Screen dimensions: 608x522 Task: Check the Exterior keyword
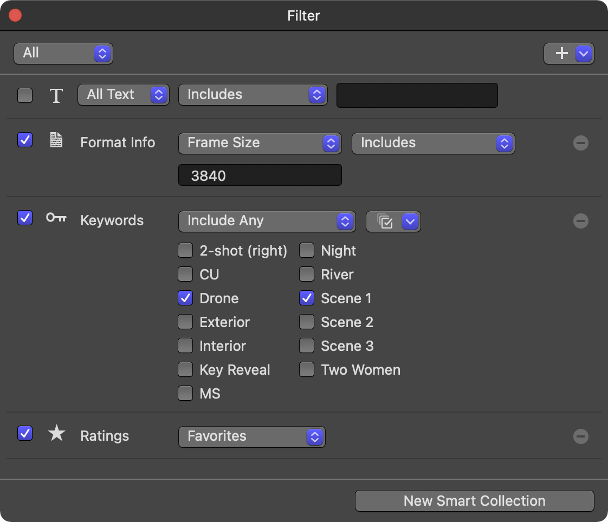point(185,322)
